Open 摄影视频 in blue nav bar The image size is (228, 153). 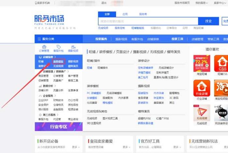(121, 39)
